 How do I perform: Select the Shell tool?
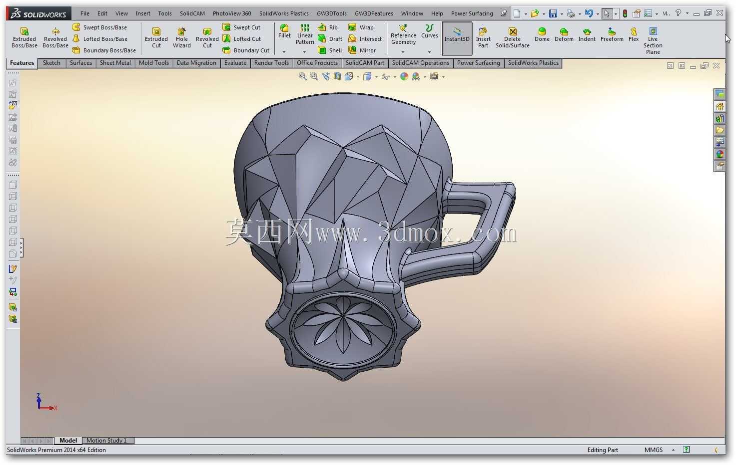coord(330,50)
